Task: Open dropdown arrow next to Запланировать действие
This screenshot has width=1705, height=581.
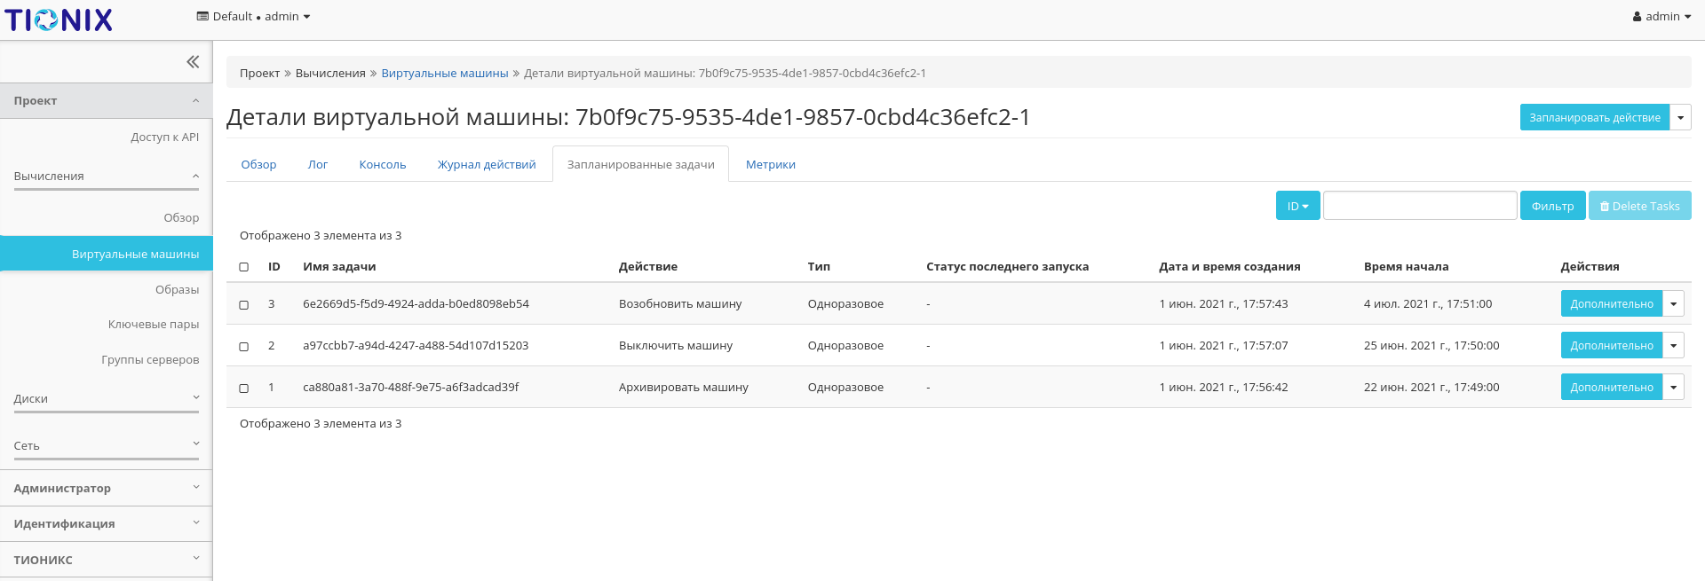Action: click(1680, 118)
